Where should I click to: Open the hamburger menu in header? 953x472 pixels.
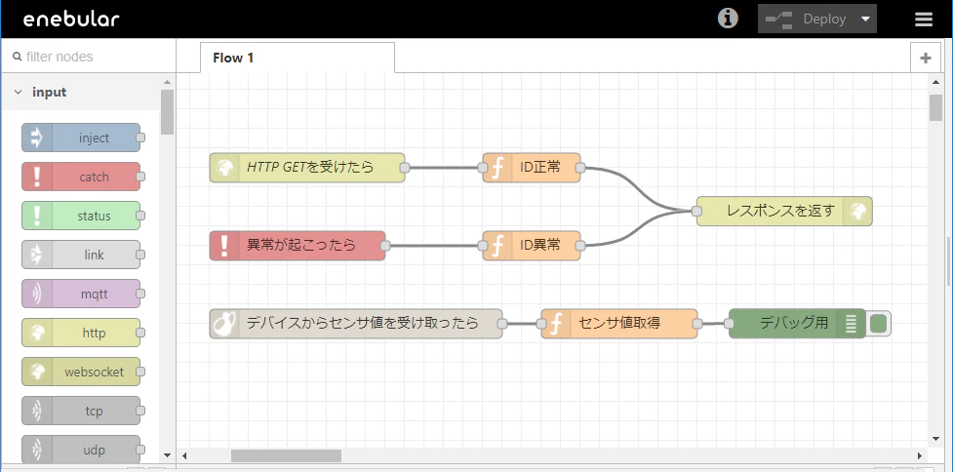pos(923,20)
